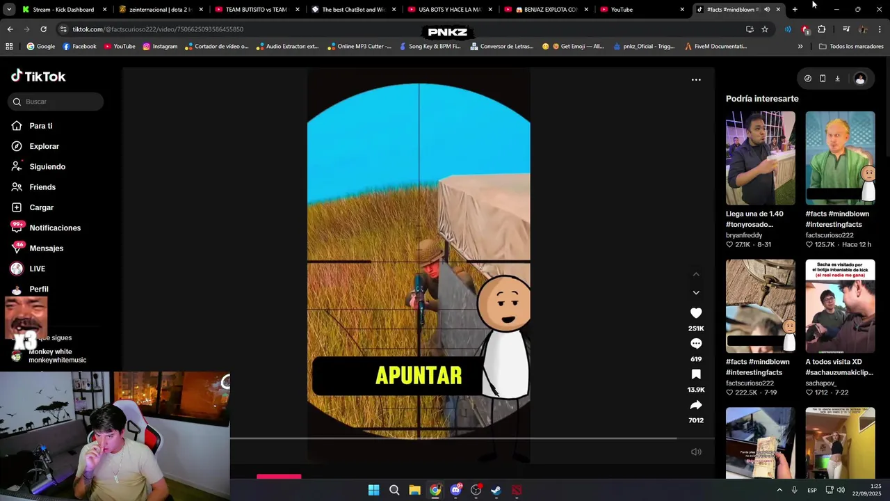Seek in the video progress bar
Image resolution: width=890 pixels, height=501 pixels.
tap(472, 438)
